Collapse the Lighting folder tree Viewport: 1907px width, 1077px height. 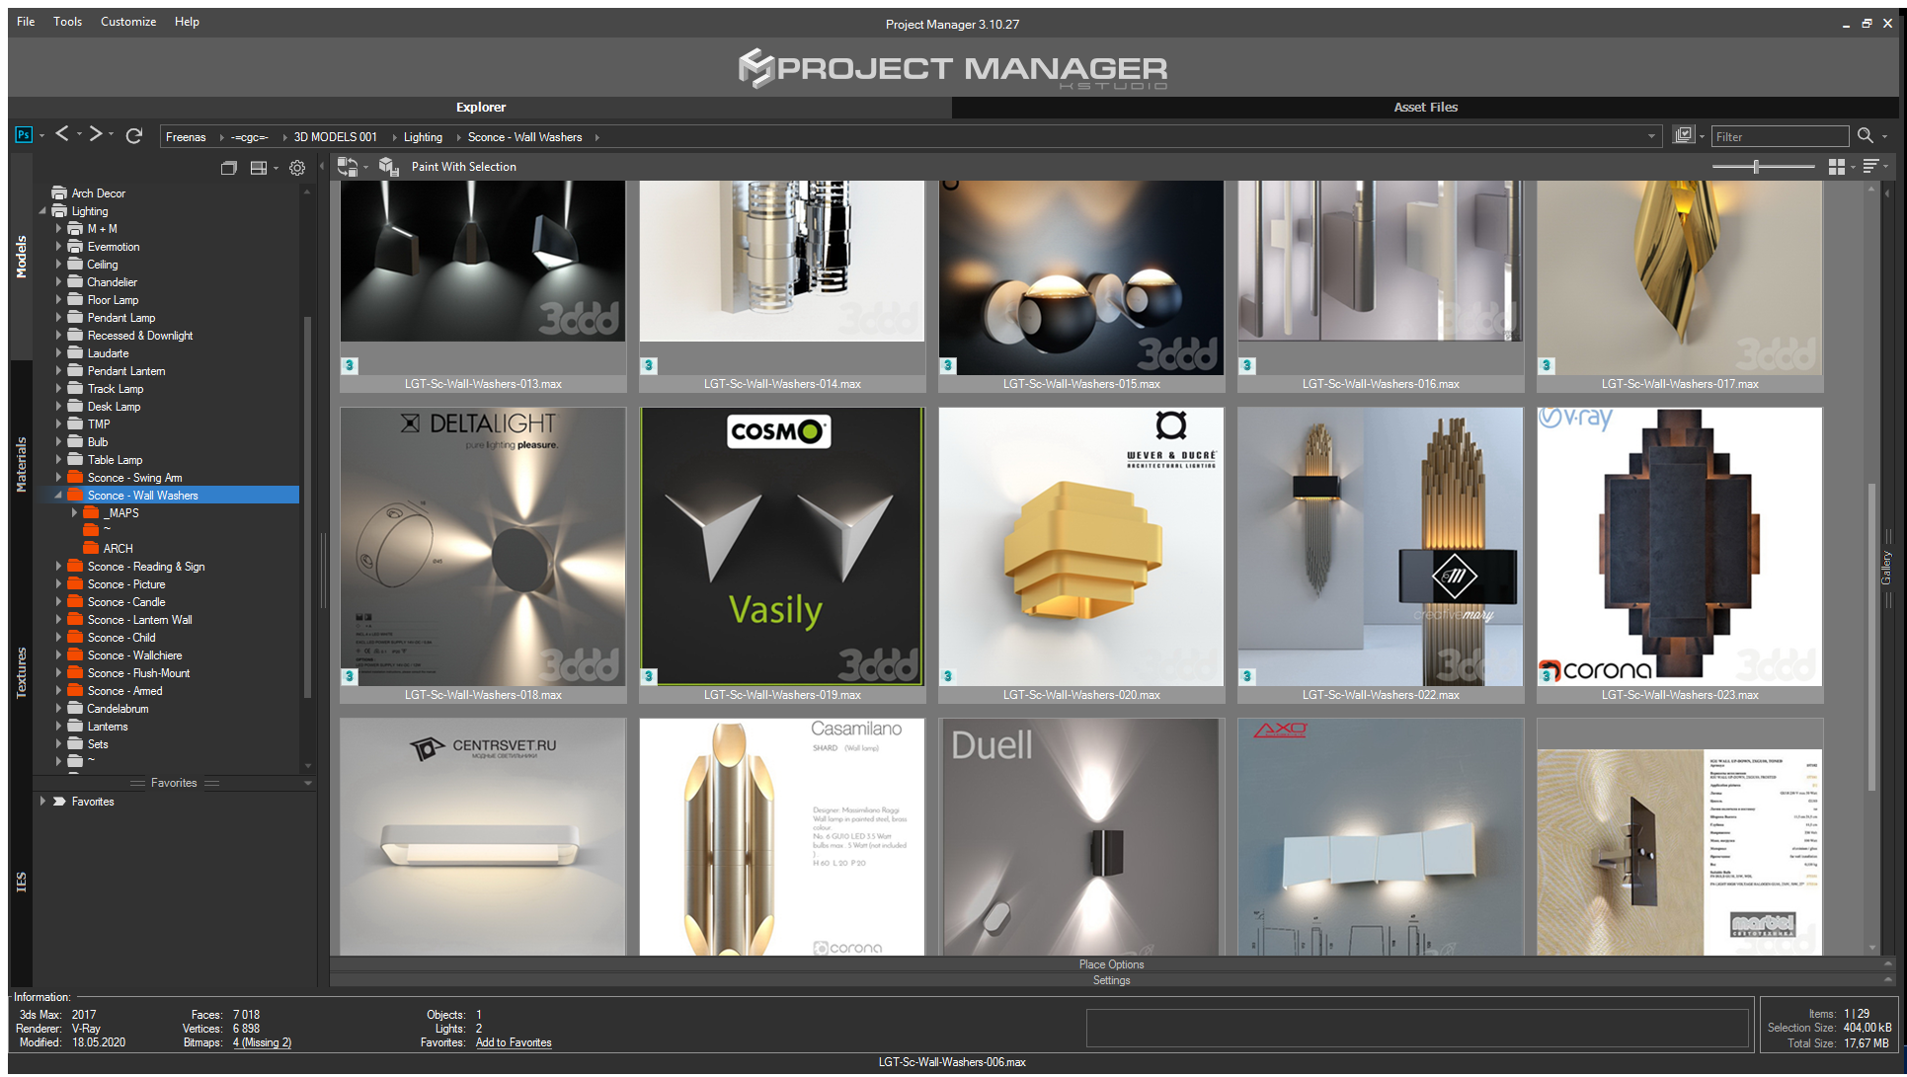[x=42, y=211]
